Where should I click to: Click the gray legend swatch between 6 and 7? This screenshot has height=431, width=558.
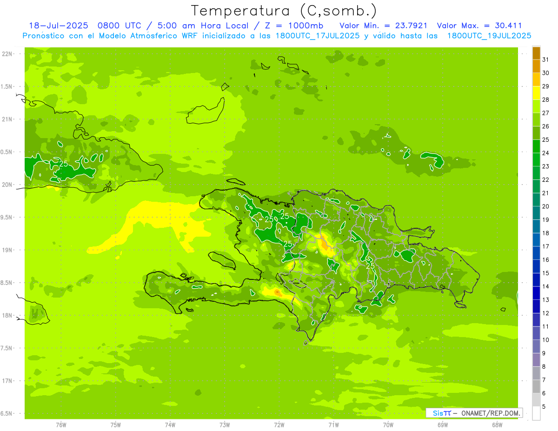(x=536, y=386)
